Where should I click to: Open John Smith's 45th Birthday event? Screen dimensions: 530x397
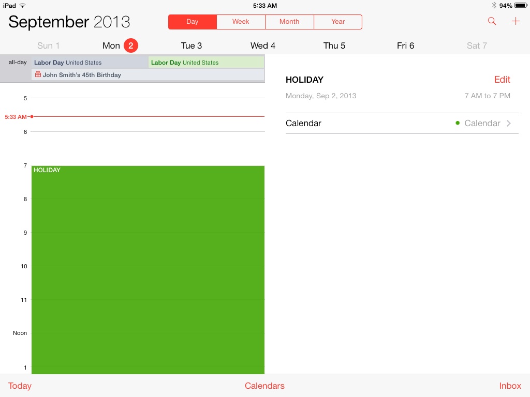point(148,74)
